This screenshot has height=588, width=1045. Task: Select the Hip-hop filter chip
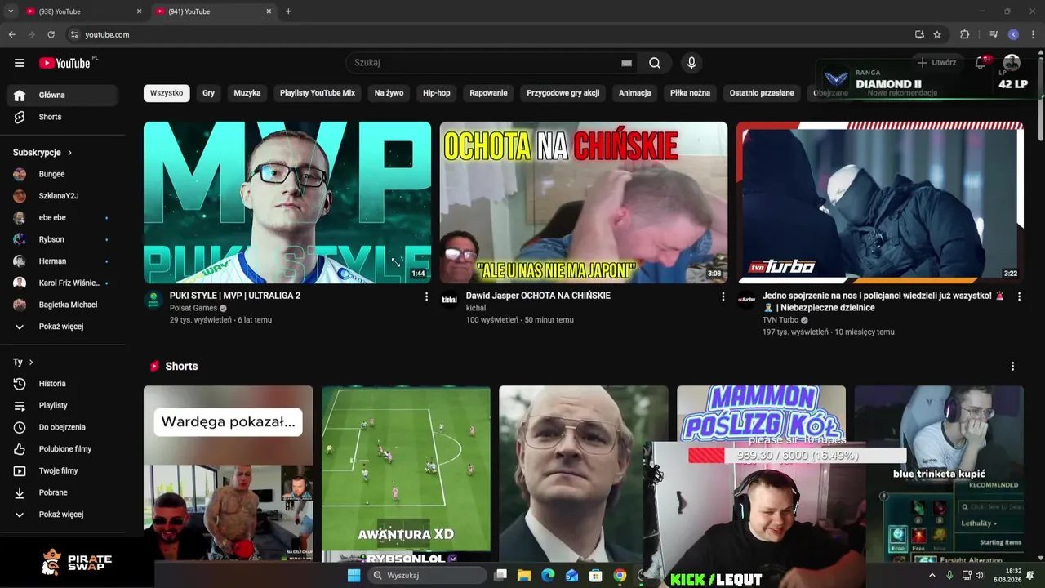click(437, 93)
